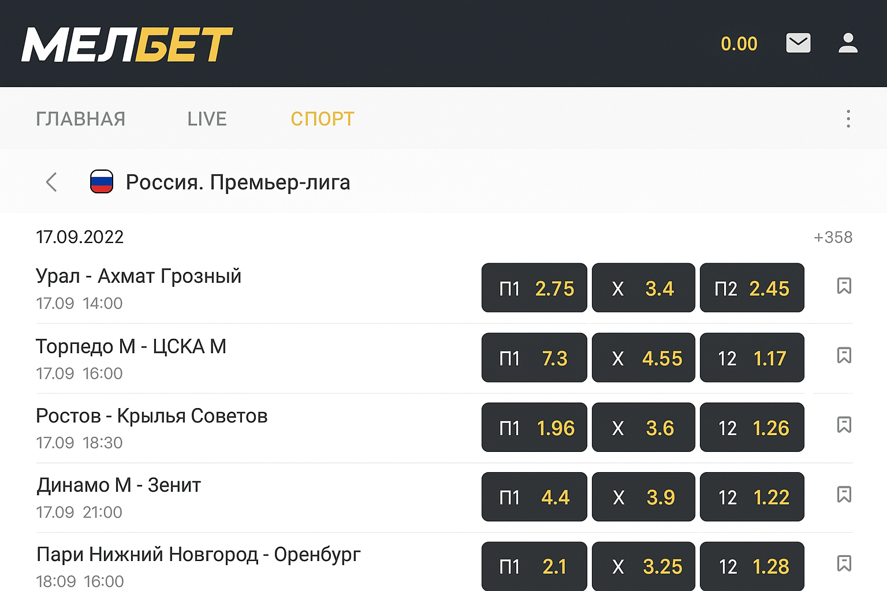Click the Melbet logo

click(127, 44)
